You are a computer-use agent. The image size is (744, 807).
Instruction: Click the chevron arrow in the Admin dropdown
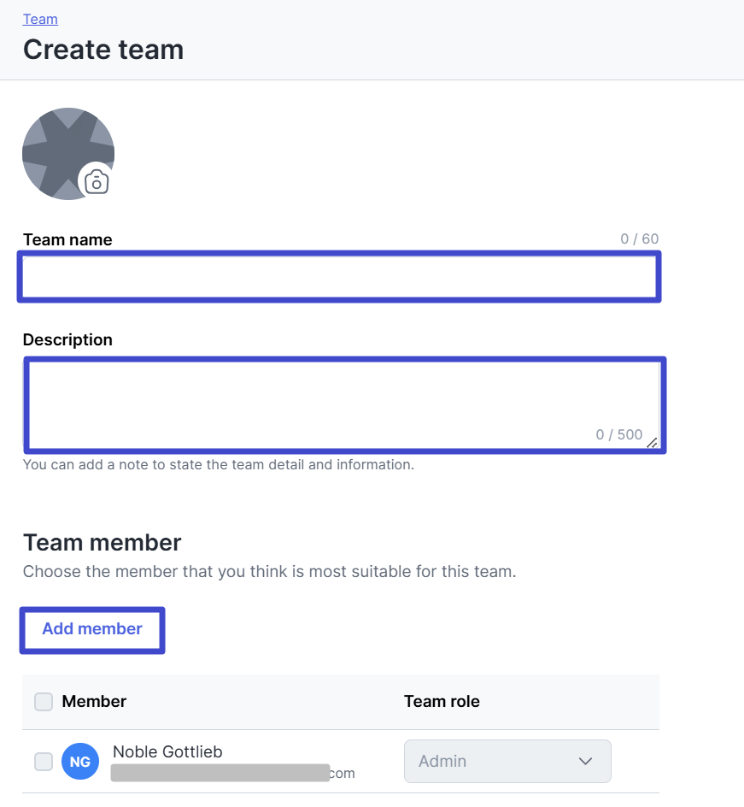pyautogui.click(x=585, y=761)
